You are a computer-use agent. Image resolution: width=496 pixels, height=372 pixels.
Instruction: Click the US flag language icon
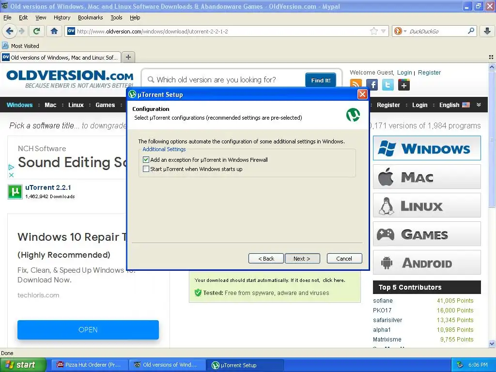466,105
